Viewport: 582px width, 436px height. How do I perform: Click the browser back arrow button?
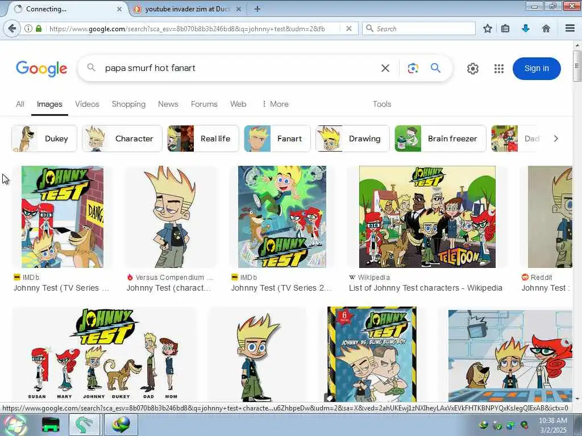12,28
